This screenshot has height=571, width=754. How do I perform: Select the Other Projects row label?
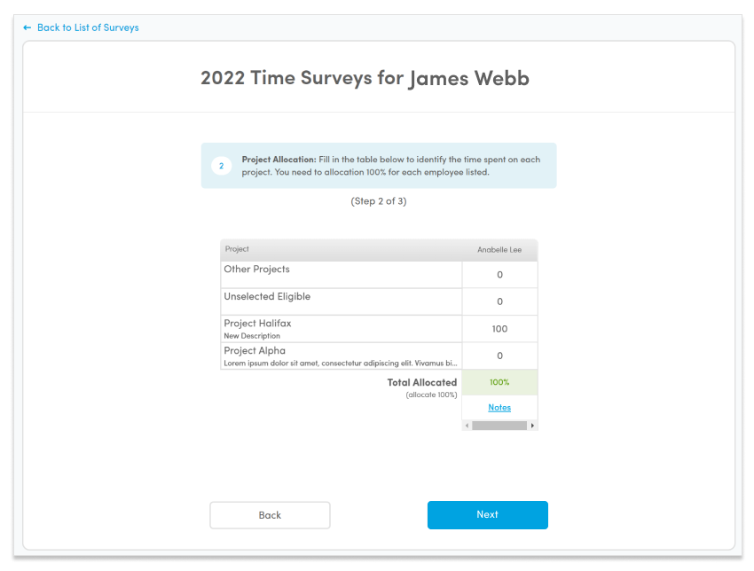point(256,270)
